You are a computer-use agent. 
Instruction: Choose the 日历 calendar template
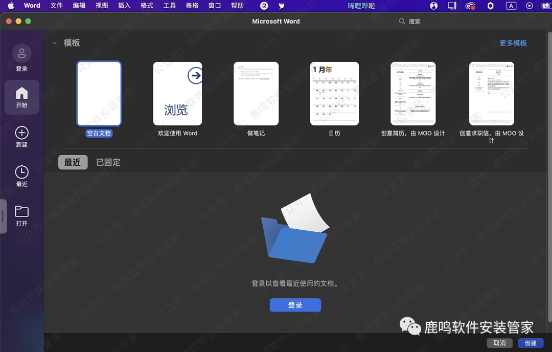click(x=334, y=93)
